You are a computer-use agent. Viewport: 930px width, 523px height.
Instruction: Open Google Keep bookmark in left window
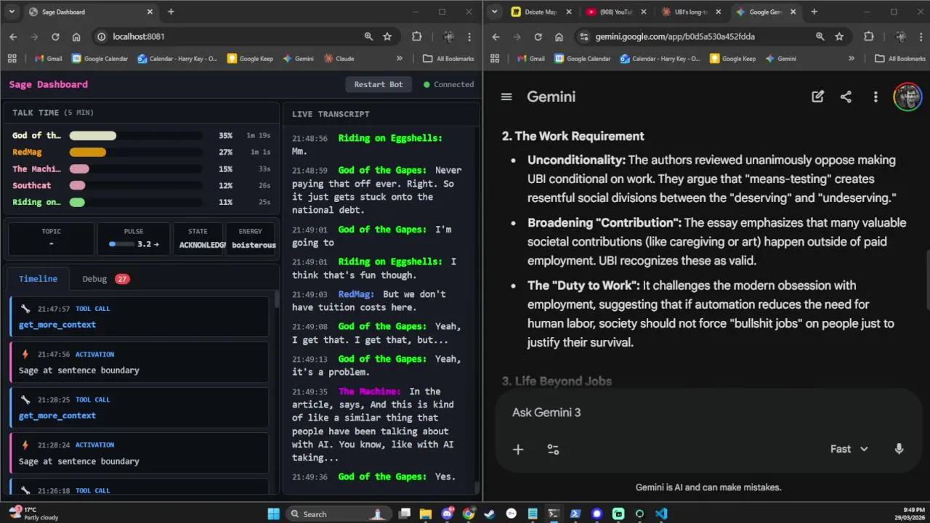click(251, 59)
